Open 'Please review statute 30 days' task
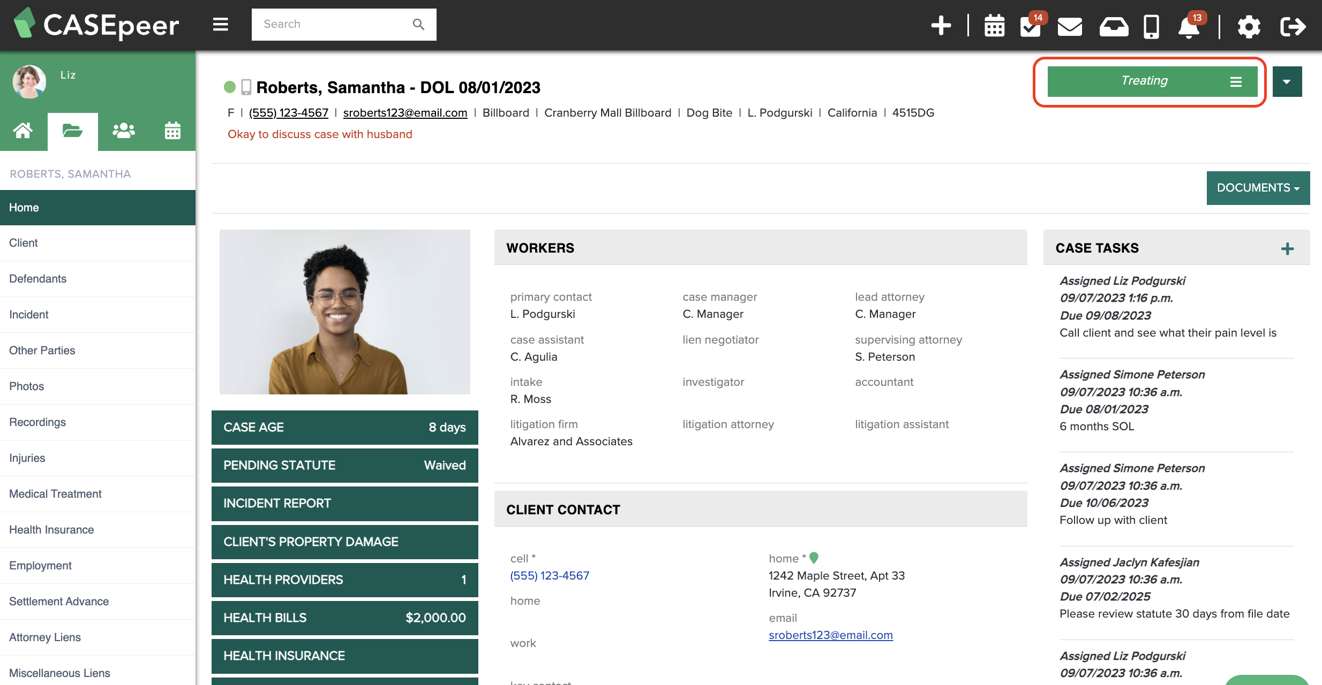This screenshot has width=1322, height=685. coord(1174,614)
